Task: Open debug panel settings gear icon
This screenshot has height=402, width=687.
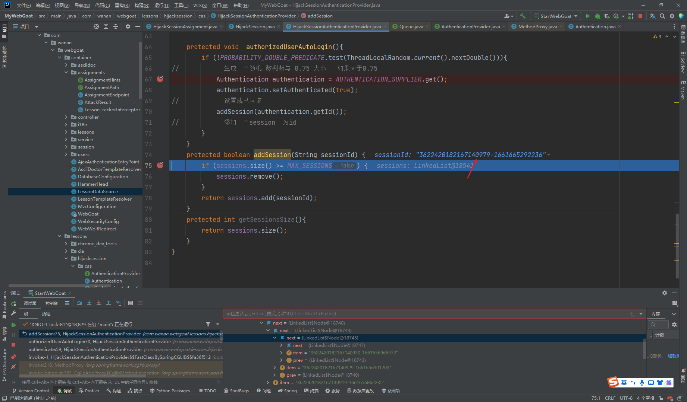Action: point(665,293)
